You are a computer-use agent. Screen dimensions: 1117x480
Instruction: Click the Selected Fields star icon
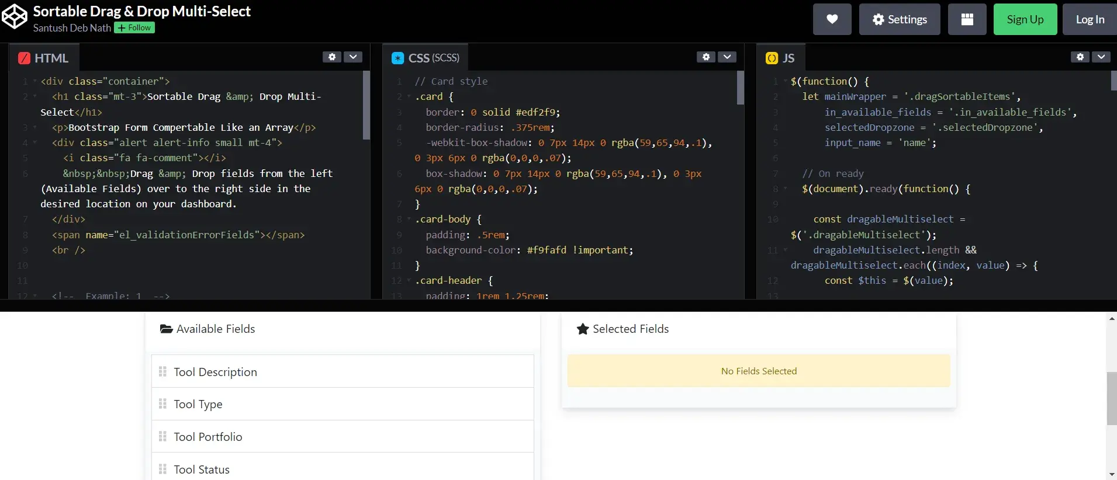[582, 329]
